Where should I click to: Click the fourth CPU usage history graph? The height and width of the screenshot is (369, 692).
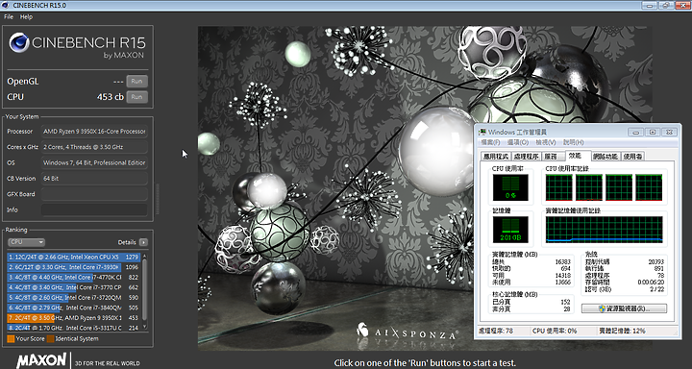click(649, 187)
